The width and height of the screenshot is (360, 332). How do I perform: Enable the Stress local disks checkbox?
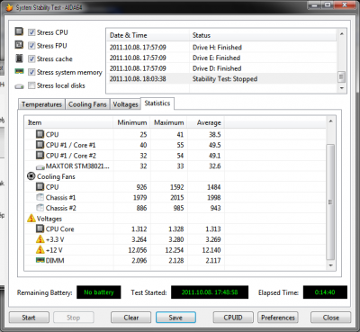pyautogui.click(x=31, y=85)
